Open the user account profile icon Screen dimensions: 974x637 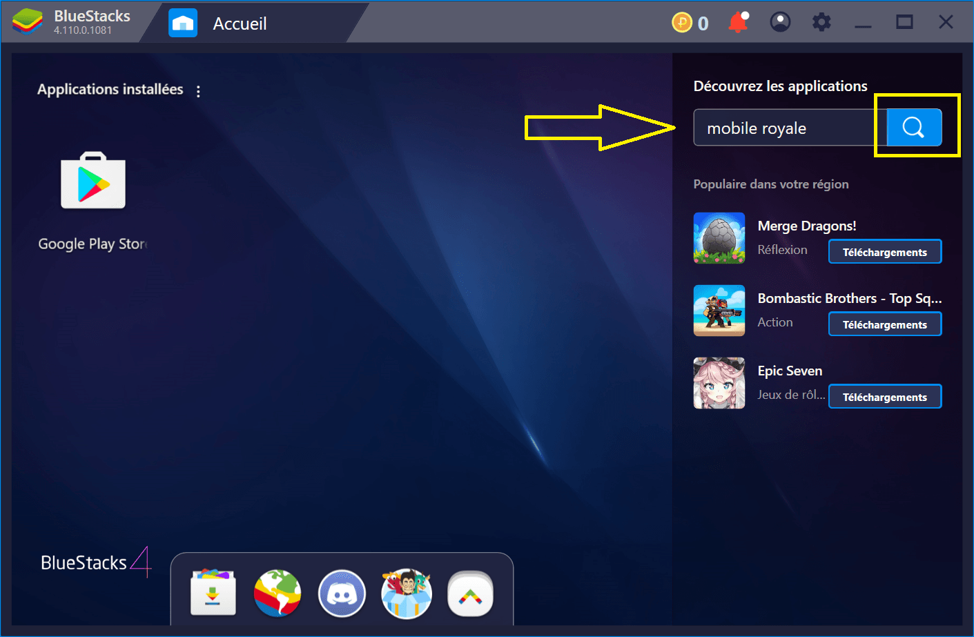point(780,22)
